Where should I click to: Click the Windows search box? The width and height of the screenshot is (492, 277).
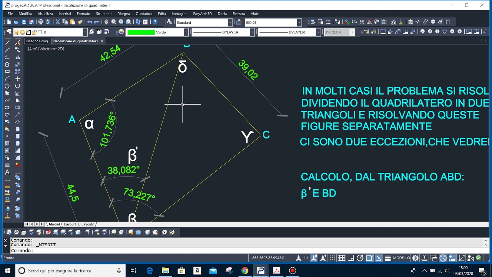pyautogui.click(x=70, y=270)
